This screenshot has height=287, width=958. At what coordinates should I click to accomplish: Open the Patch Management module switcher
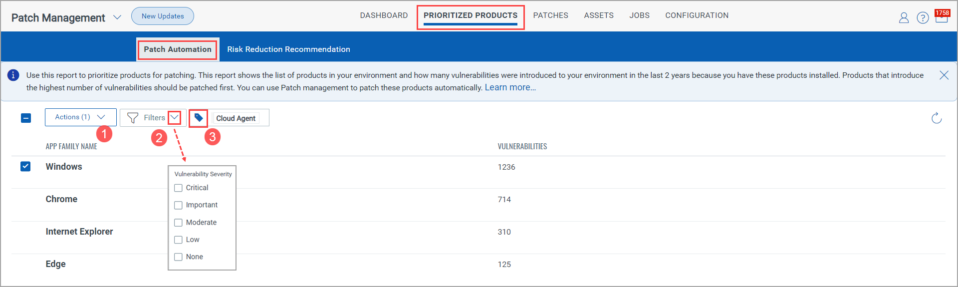coord(117,17)
